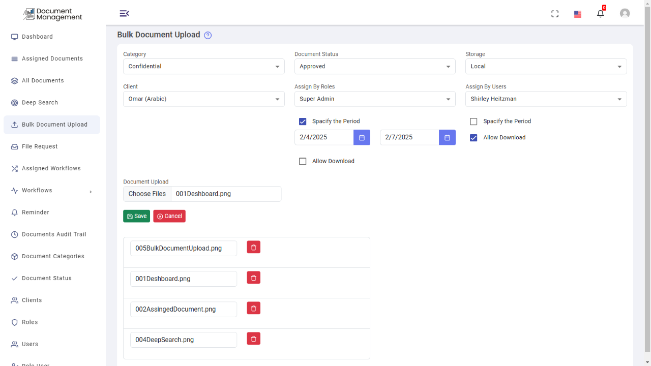651x366 pixels.
Task: Open the Dashboard sidebar item
Action: coord(37,36)
